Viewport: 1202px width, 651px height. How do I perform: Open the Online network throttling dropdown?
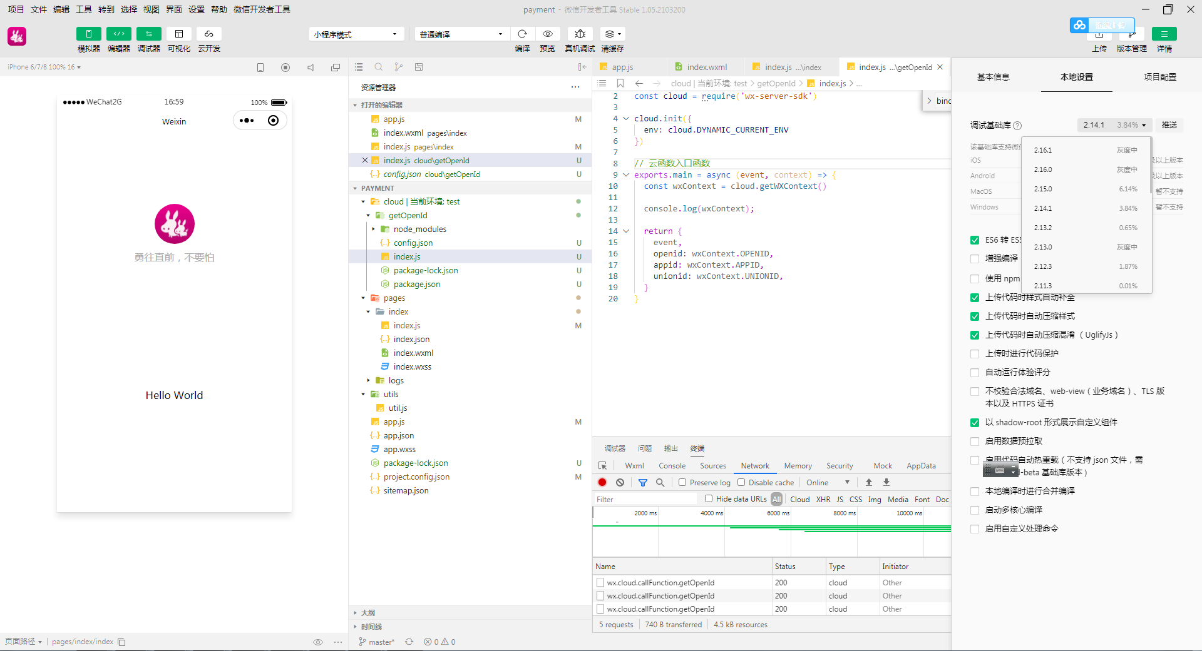click(x=828, y=483)
